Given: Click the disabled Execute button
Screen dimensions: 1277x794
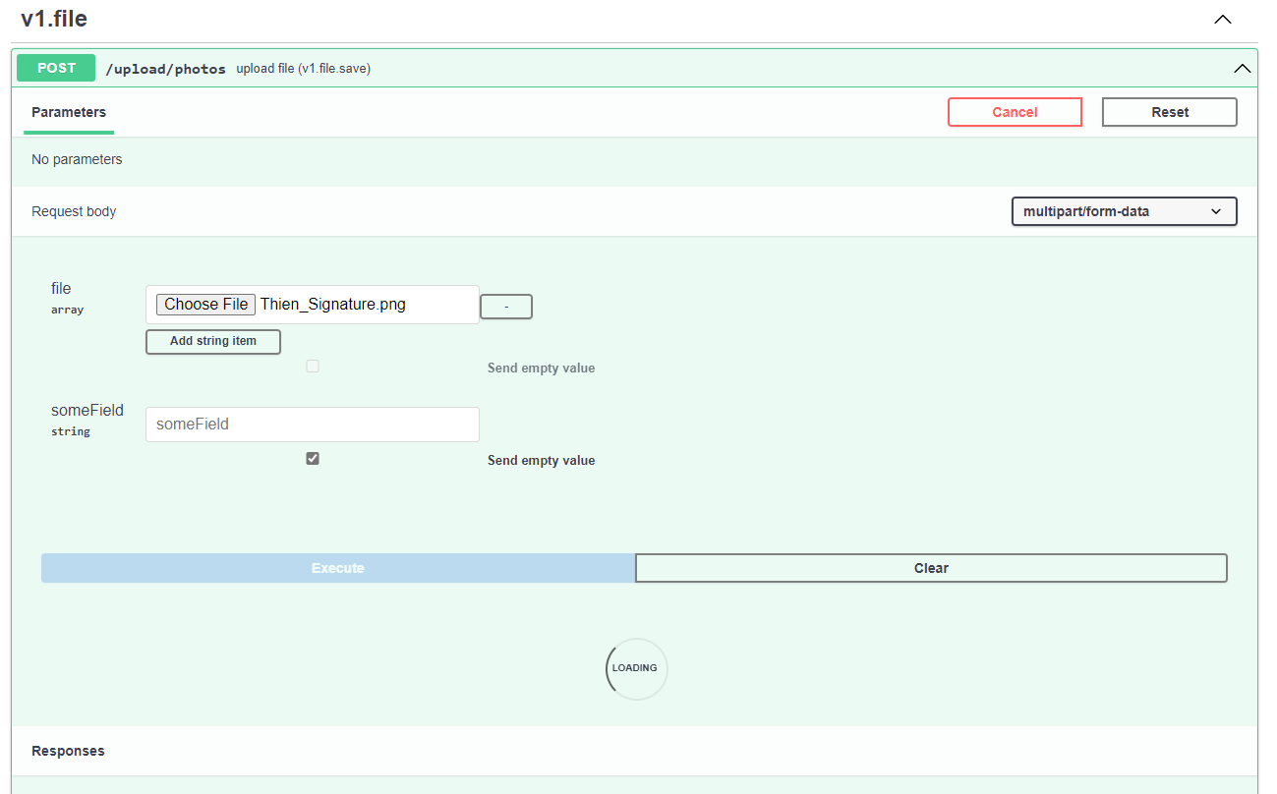Looking at the screenshot, I should pos(337,567).
